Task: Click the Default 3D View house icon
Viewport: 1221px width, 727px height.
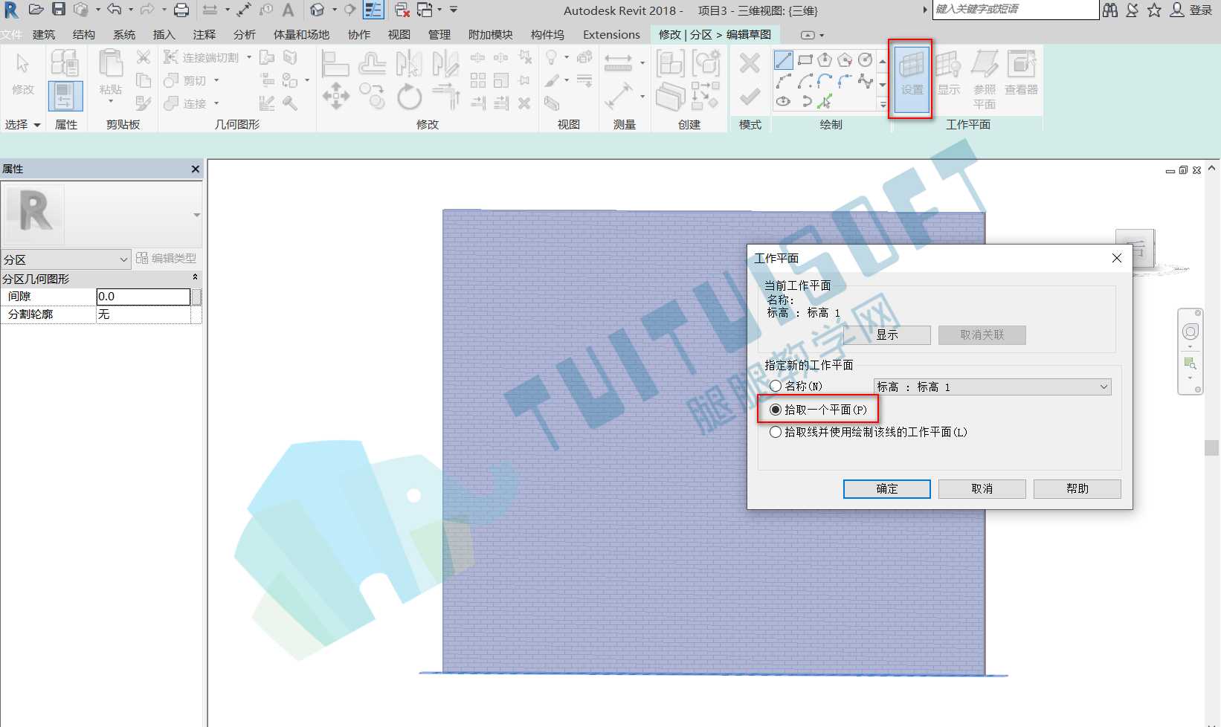Action: (318, 10)
